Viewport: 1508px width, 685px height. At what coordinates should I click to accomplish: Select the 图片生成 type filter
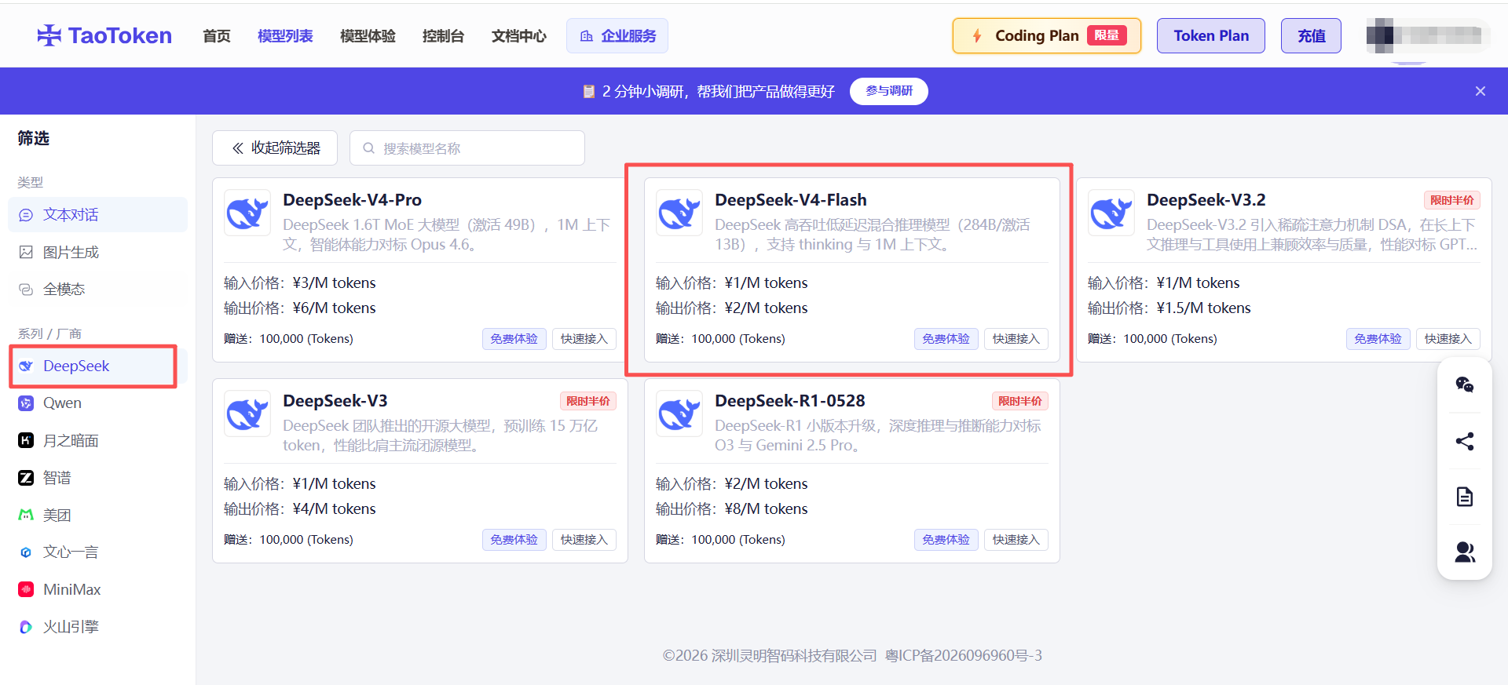click(x=97, y=252)
